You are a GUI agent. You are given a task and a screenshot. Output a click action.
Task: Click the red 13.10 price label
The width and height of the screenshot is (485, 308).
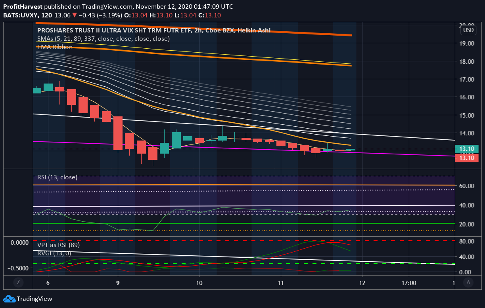coord(467,158)
